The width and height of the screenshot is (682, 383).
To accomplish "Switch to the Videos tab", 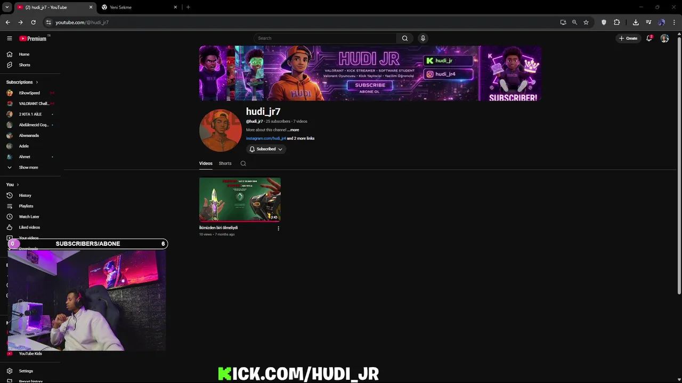I will [x=206, y=163].
